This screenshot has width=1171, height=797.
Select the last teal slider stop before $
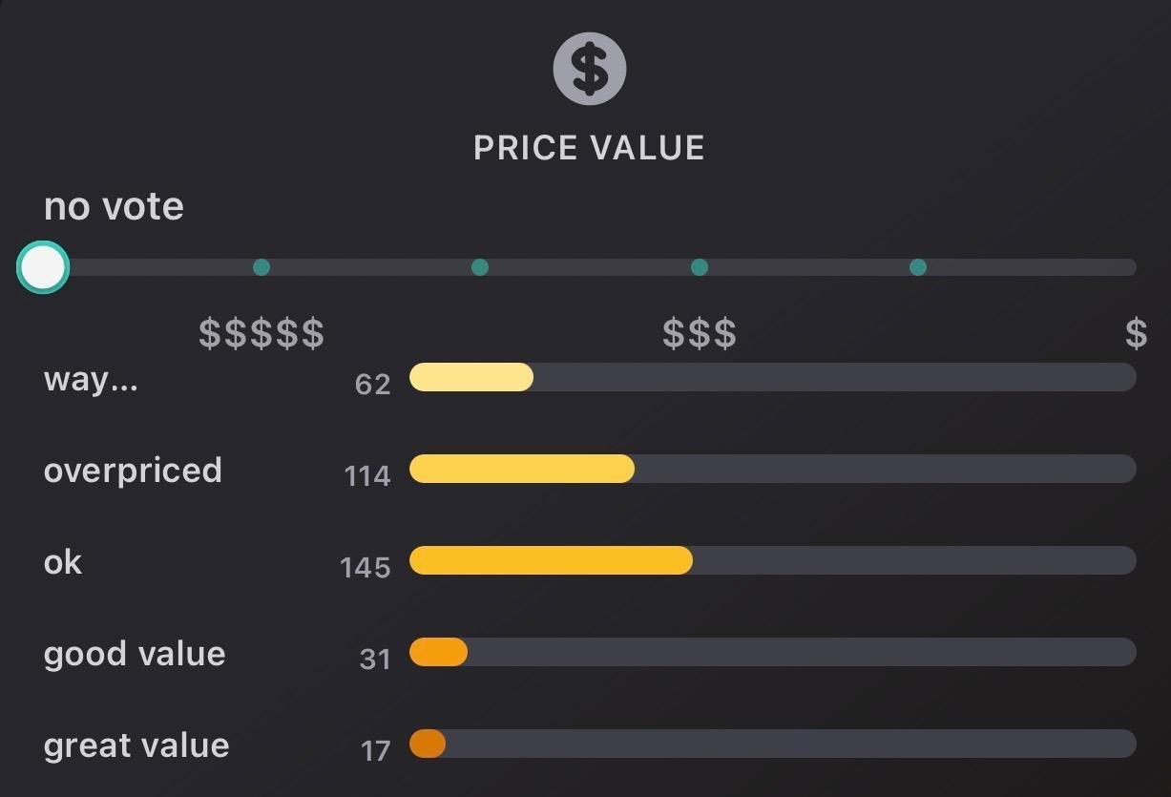(x=918, y=267)
